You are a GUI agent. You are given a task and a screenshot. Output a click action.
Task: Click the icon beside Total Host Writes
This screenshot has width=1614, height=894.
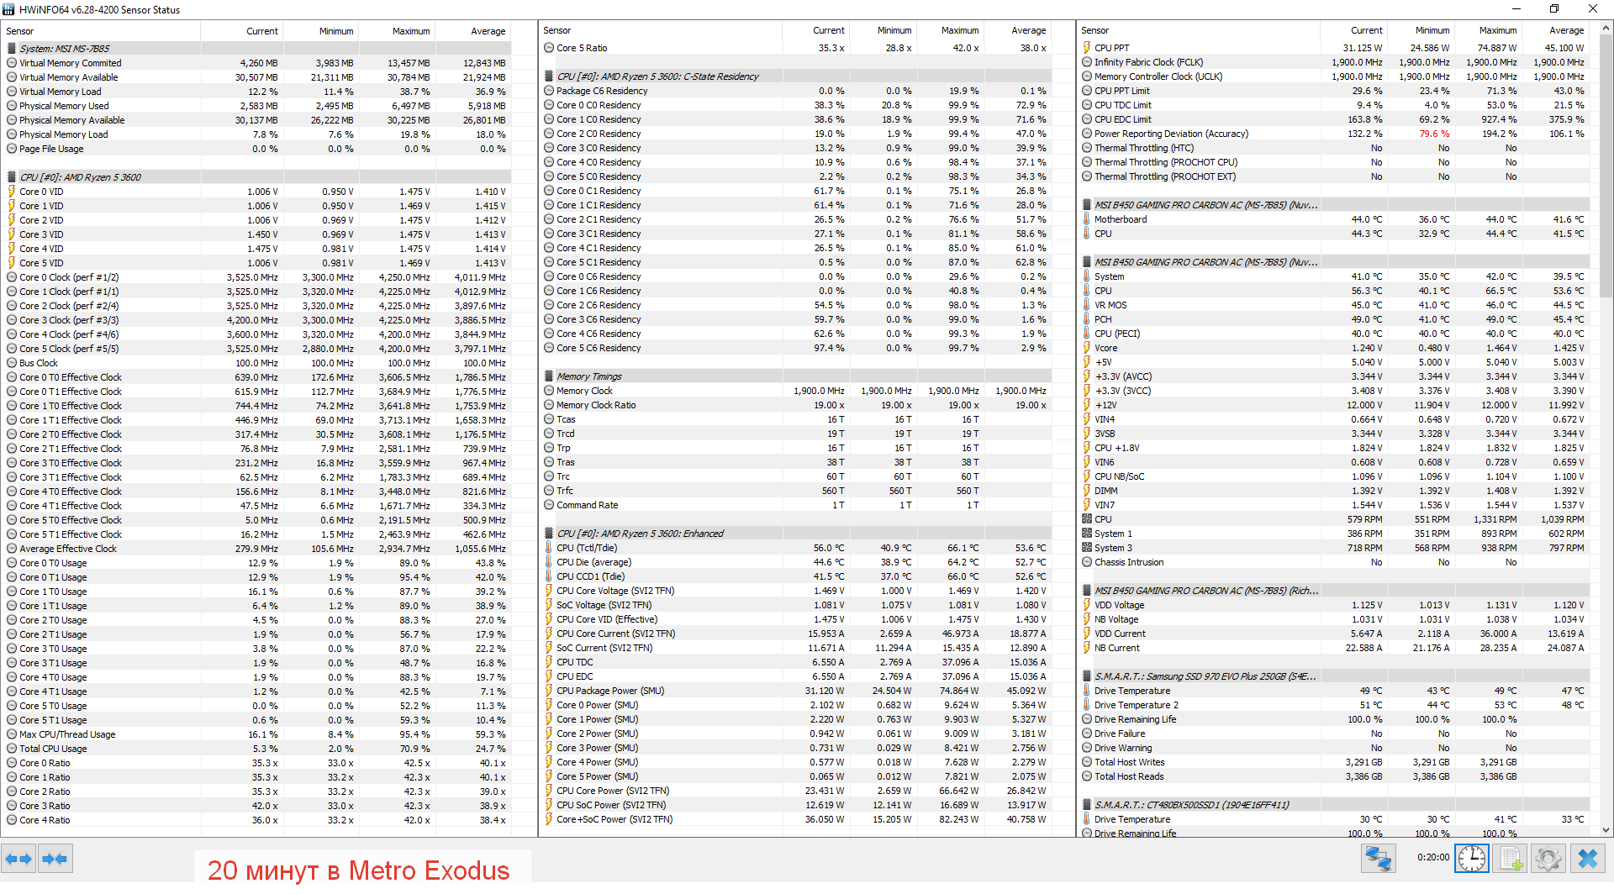(1087, 762)
